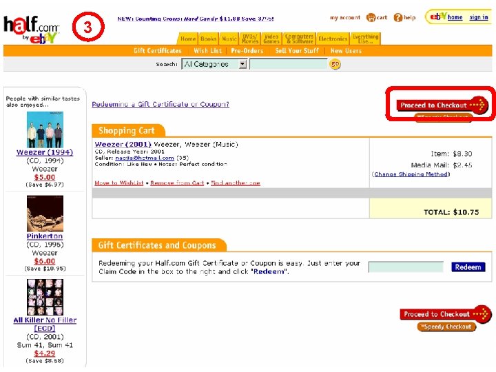Click the bottom Speedy Checkout button
The width and height of the screenshot is (496, 372).
pos(446,327)
